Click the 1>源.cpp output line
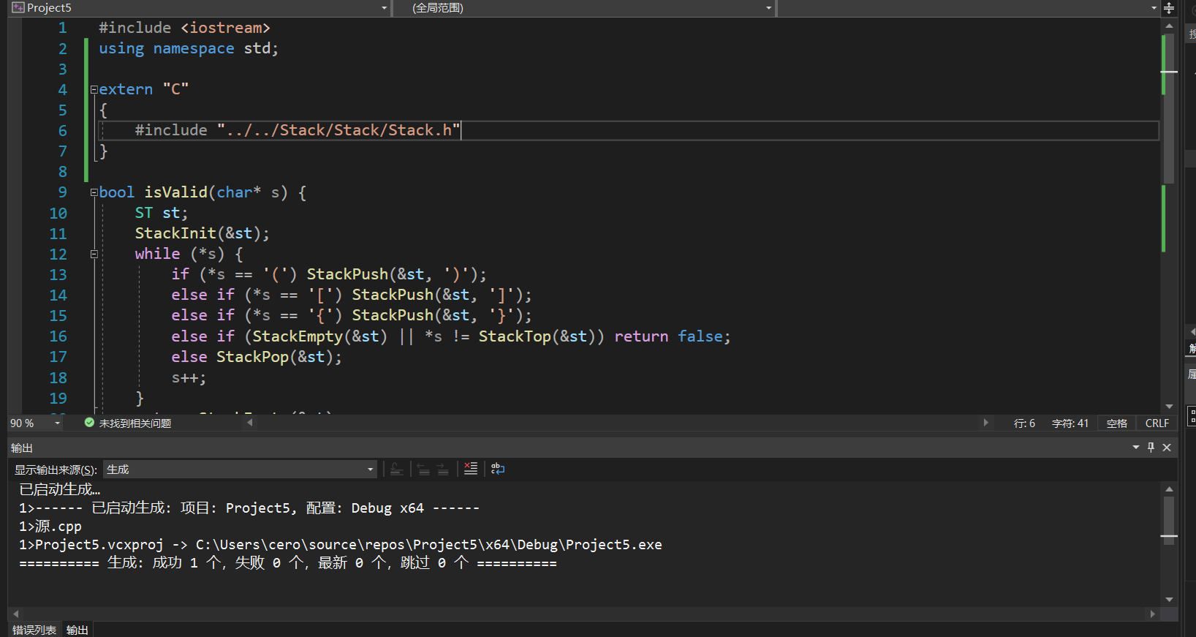The width and height of the screenshot is (1196, 637). pos(50,527)
